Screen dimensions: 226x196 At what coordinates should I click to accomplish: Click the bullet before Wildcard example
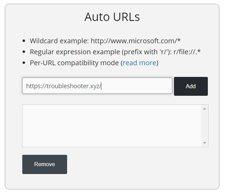24,41
